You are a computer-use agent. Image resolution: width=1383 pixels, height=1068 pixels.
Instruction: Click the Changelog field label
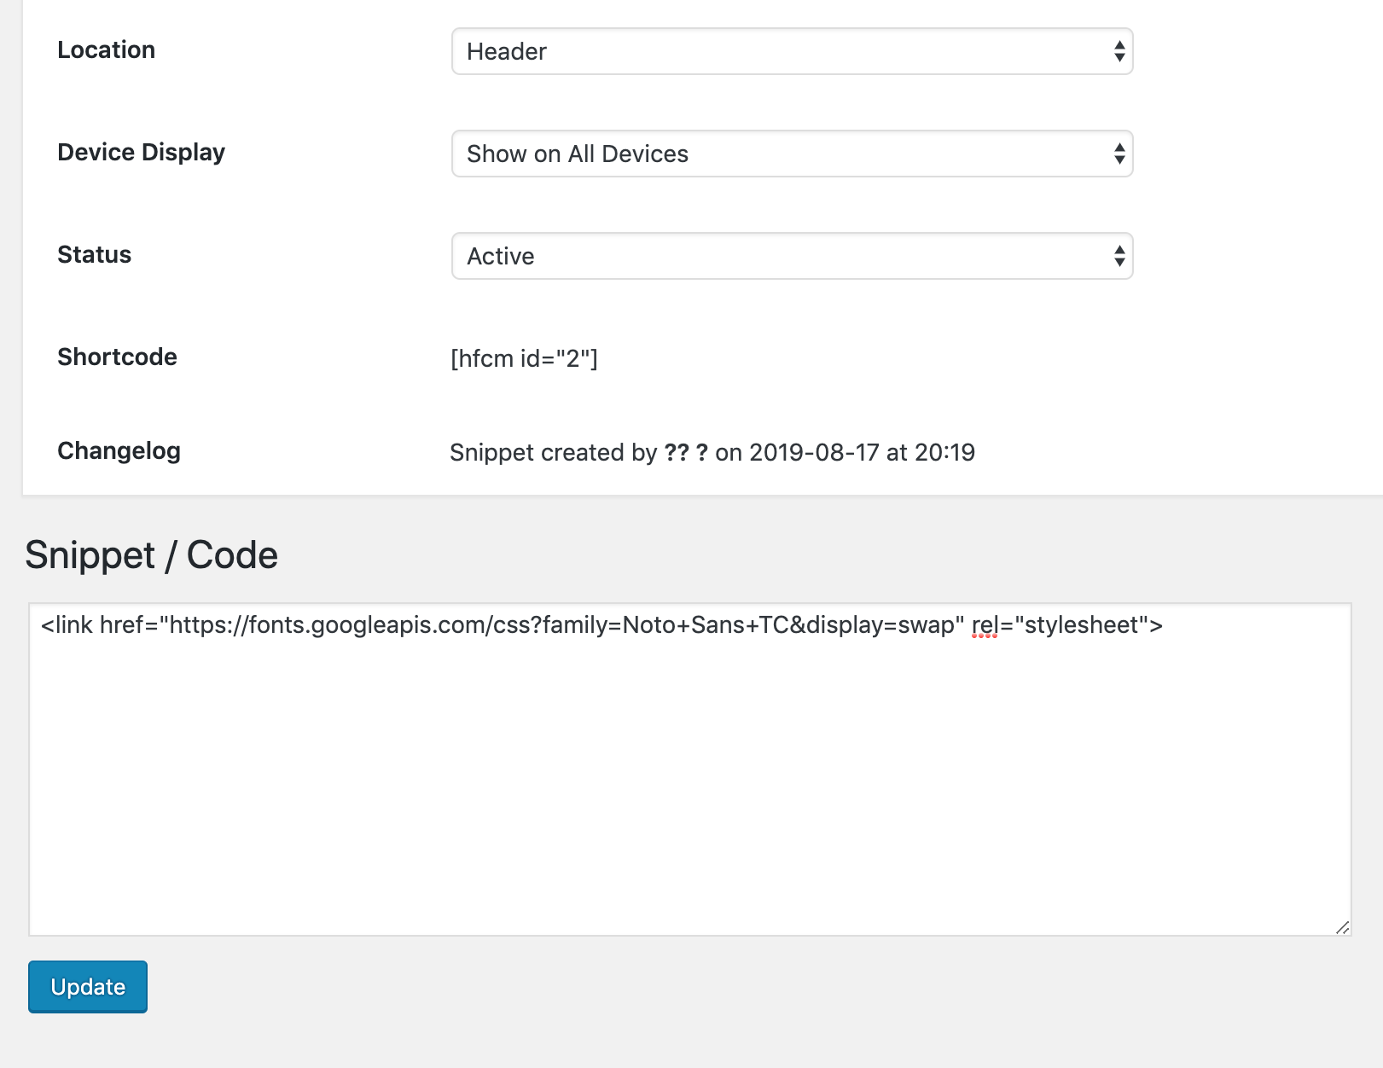119,450
